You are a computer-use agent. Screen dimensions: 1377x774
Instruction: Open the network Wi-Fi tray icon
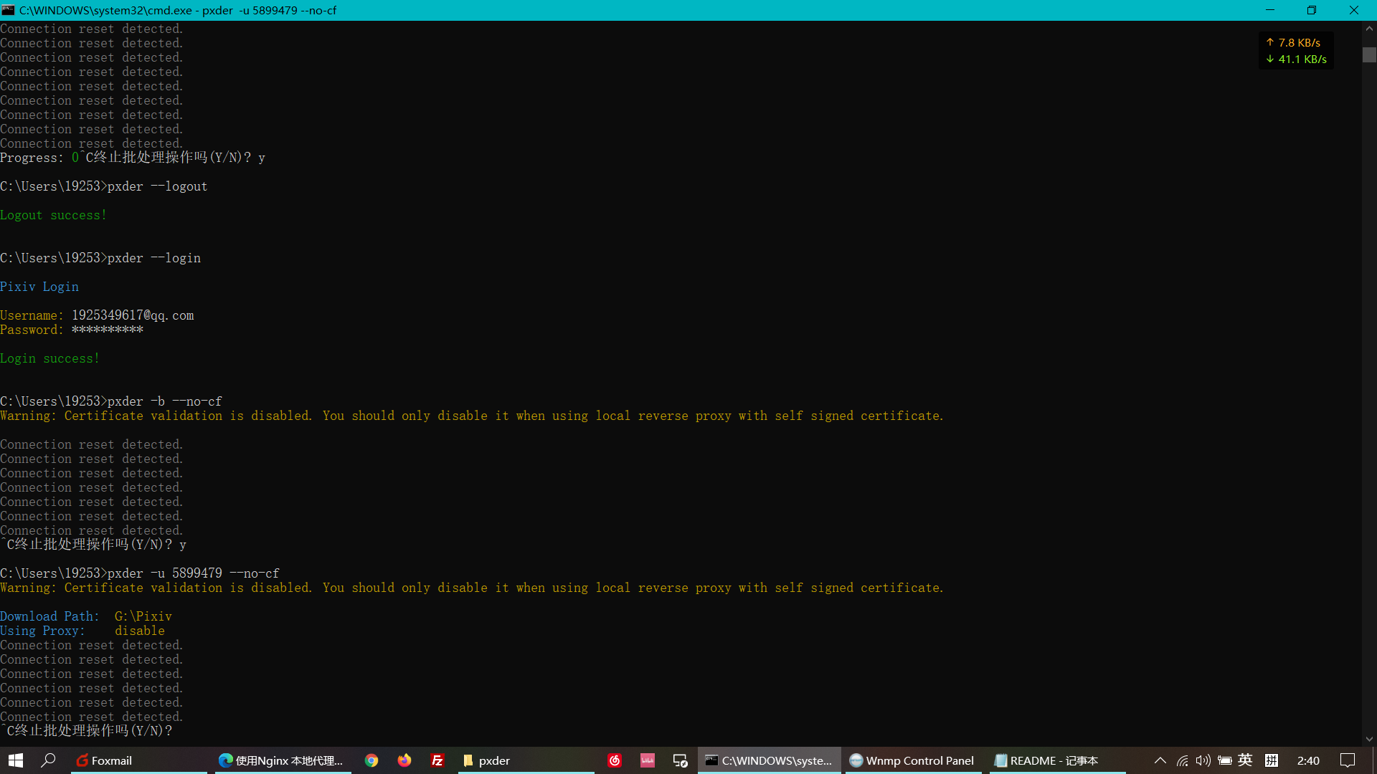point(1182,760)
